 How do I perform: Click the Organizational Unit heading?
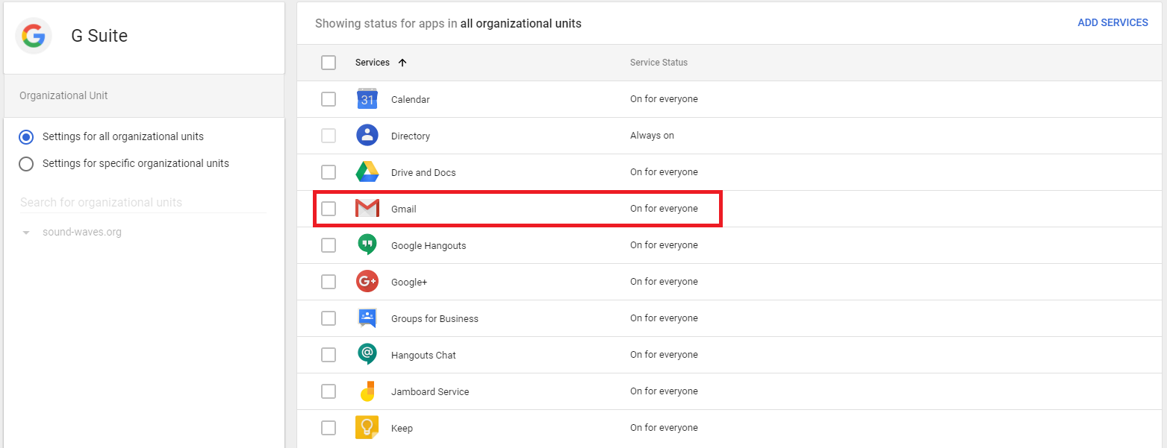pos(63,95)
